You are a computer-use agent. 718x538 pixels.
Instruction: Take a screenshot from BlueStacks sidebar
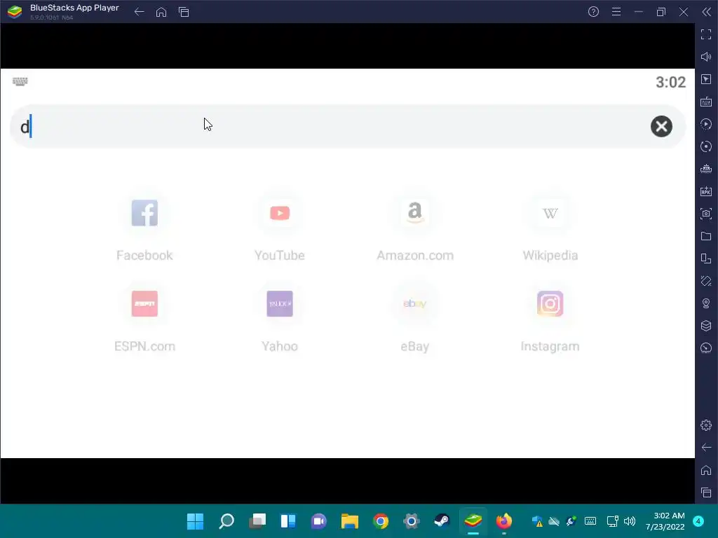pos(706,214)
